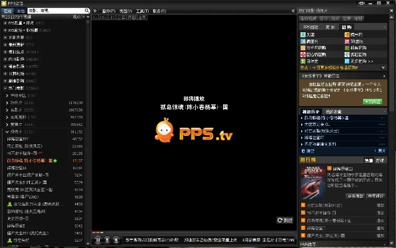Click the 全屏 fullscreen toolbar button
The image size is (396, 248).
point(142,17)
